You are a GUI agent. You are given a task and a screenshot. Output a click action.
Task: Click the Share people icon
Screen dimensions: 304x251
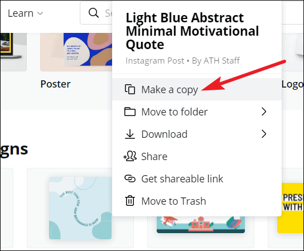(x=130, y=156)
